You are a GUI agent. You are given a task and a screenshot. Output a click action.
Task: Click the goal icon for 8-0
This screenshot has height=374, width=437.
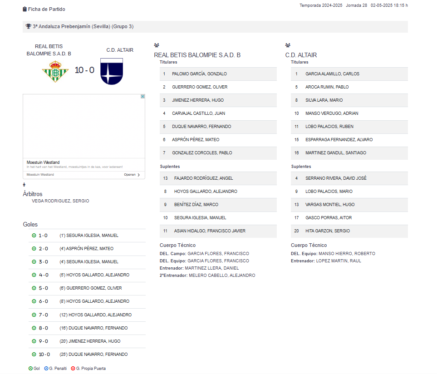click(x=34, y=328)
